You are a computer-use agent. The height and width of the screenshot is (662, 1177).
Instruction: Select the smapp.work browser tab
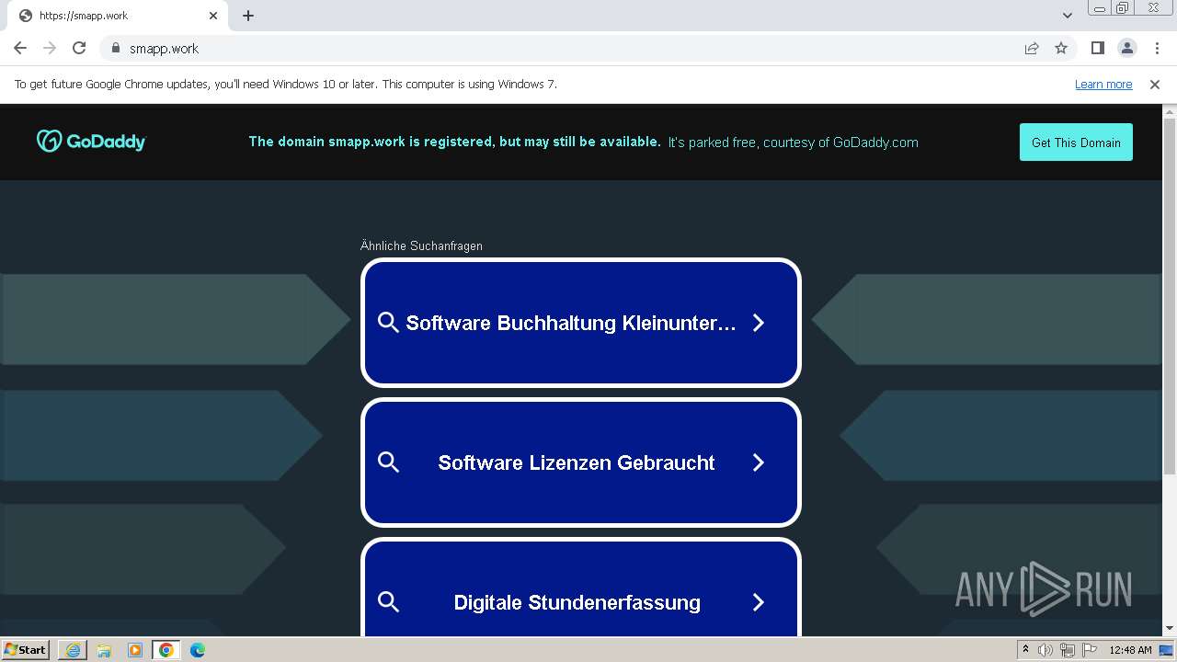tap(118, 16)
